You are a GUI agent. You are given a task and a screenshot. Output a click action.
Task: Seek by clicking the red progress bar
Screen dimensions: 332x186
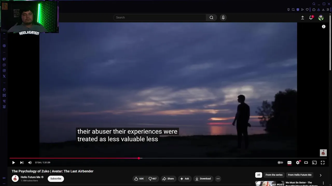click(74, 158)
